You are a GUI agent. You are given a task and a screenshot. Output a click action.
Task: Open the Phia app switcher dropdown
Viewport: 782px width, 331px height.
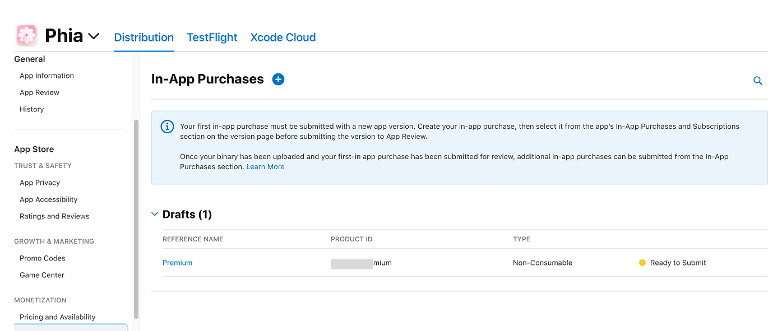(94, 36)
